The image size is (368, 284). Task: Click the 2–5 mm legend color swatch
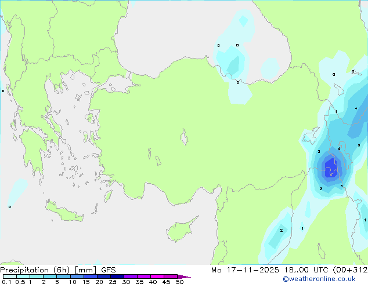[x=50, y=276]
